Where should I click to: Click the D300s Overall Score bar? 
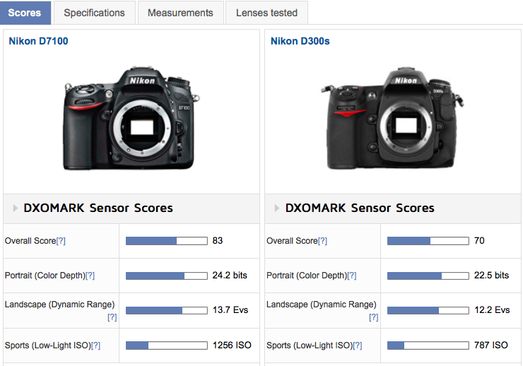[428, 241]
